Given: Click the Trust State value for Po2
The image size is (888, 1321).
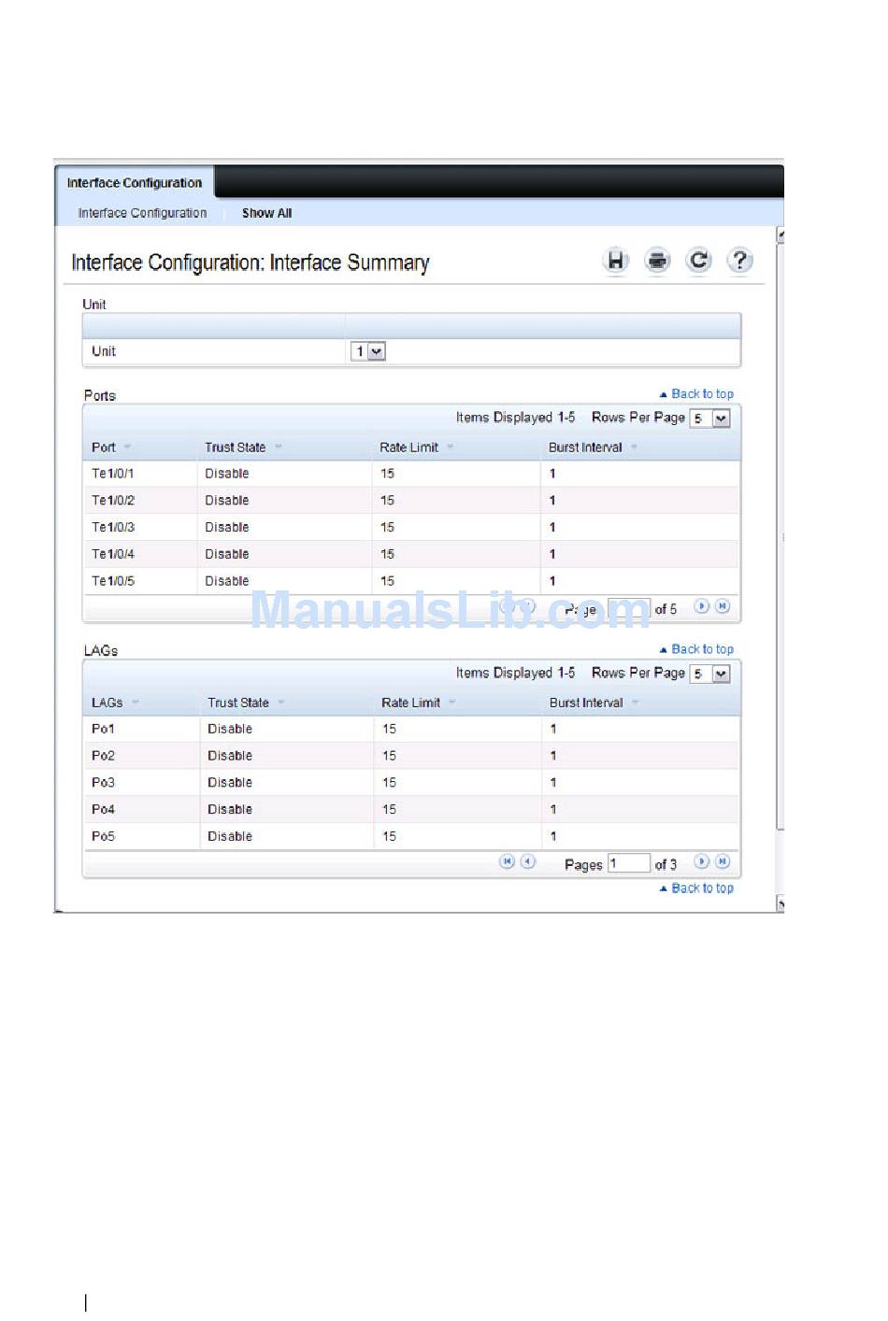Looking at the screenshot, I should pyautogui.click(x=230, y=755).
